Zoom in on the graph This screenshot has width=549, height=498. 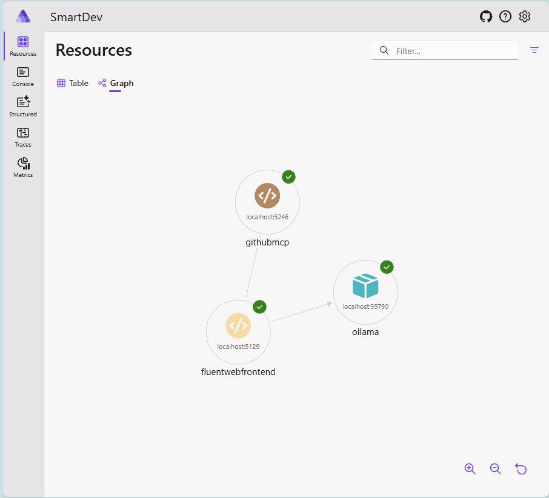[470, 468]
